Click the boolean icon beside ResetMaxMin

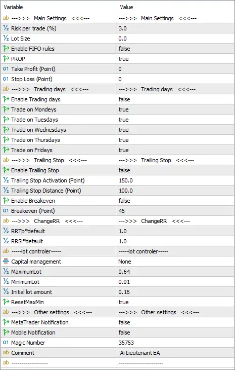tap(6, 302)
